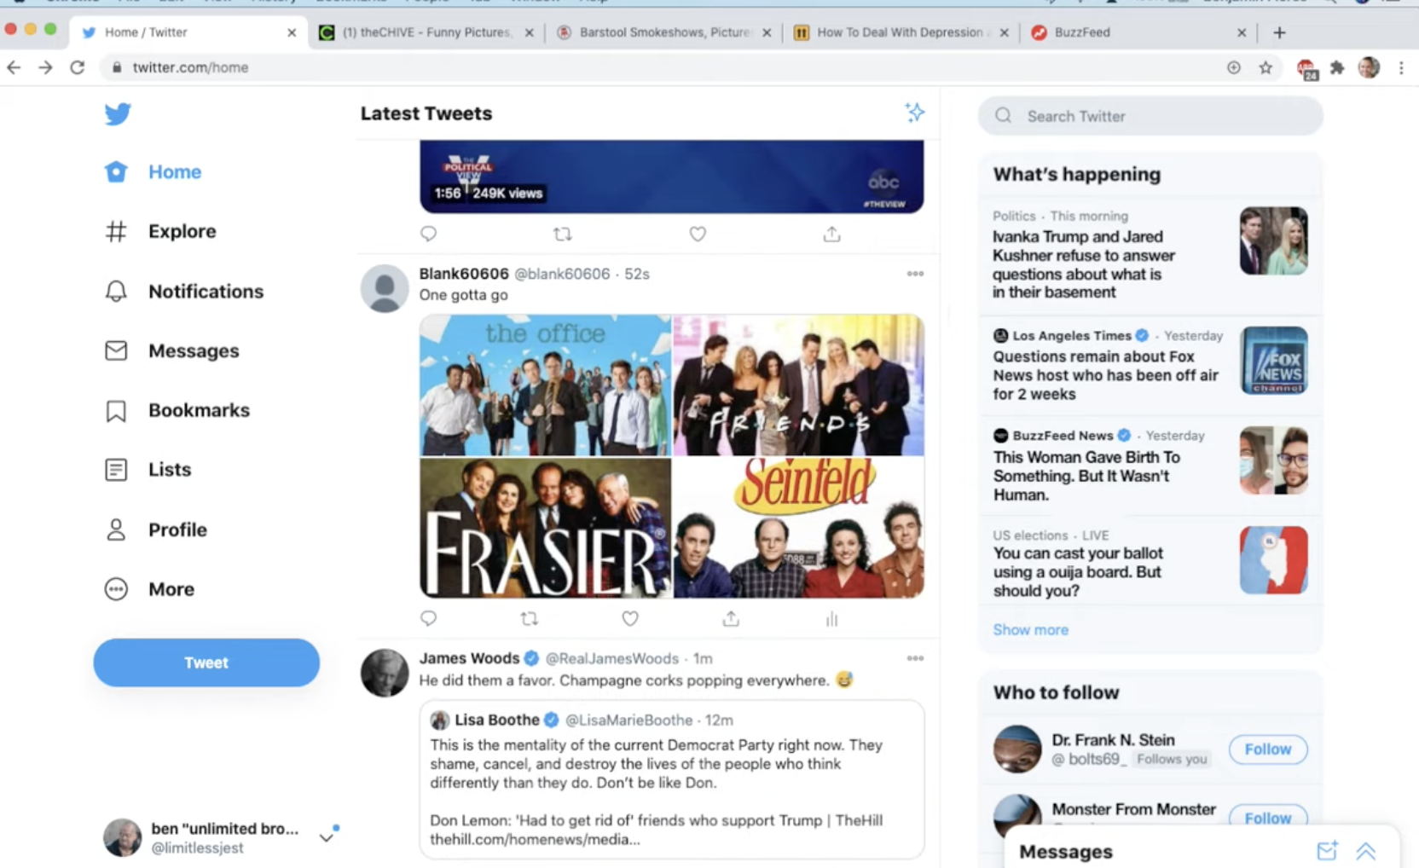Open Bookmarks
Viewport: 1419px width, 868px height.
click(x=177, y=411)
